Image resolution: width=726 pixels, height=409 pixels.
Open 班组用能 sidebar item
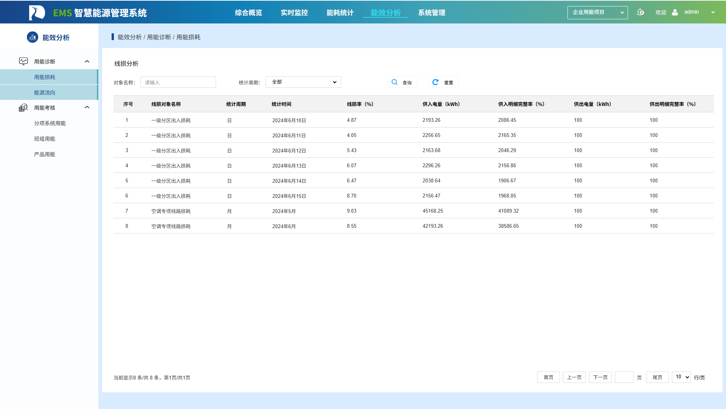point(45,139)
